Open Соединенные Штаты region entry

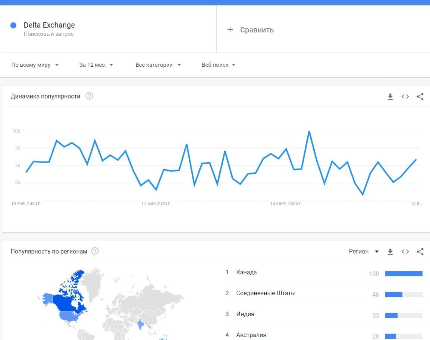point(266,293)
